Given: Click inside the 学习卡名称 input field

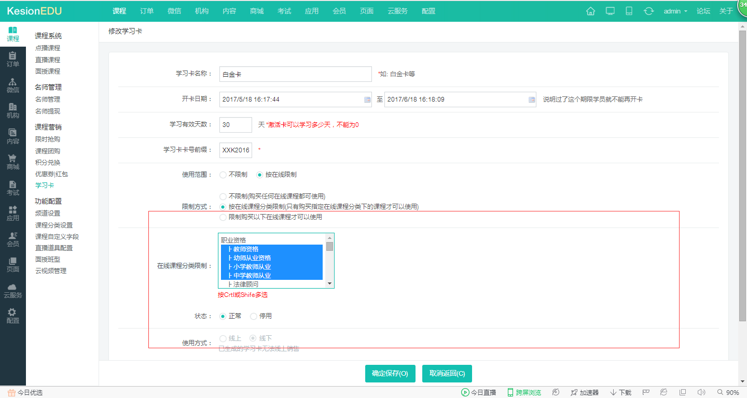Looking at the screenshot, I should (x=295, y=74).
